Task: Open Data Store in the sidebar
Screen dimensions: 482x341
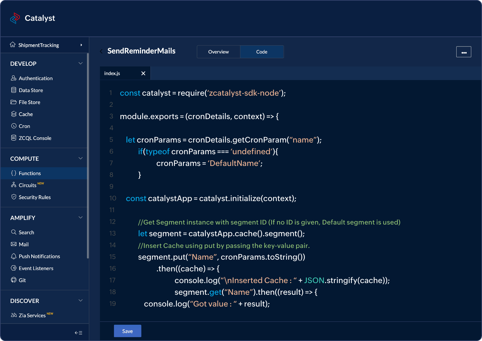Action: click(31, 90)
